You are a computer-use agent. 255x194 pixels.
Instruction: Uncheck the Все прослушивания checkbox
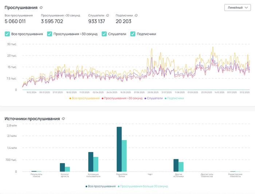7,34
